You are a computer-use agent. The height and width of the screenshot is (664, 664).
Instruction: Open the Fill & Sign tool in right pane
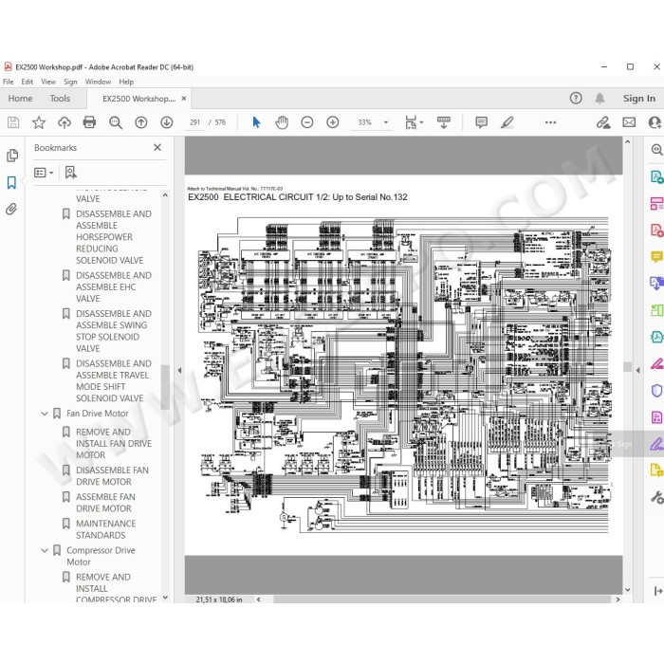pos(656,444)
